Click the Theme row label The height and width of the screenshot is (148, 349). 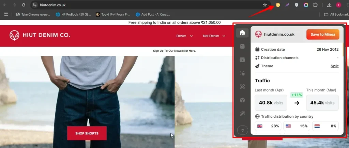(x=267, y=66)
